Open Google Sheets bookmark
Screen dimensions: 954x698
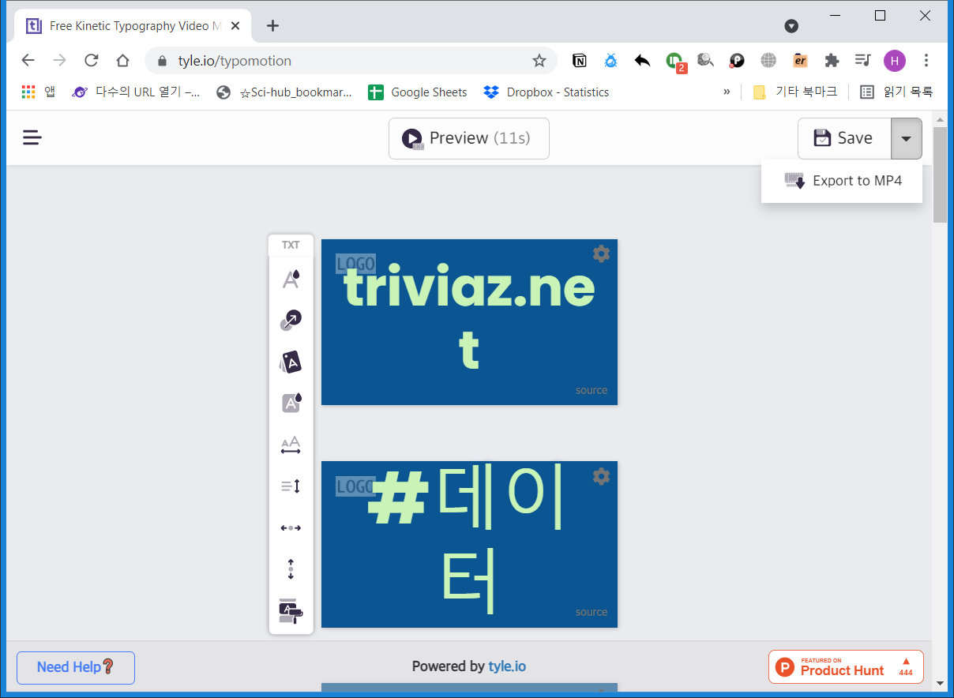click(418, 92)
